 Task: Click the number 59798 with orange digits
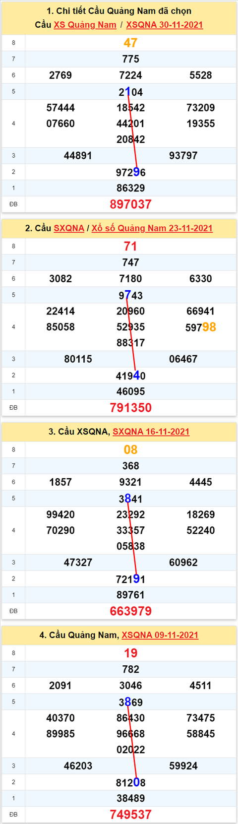click(x=201, y=327)
